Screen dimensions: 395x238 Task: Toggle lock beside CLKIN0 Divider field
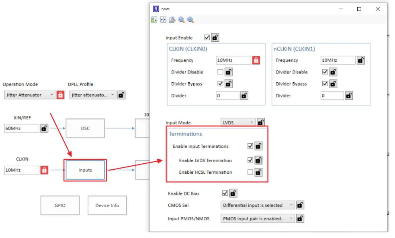(x=244, y=96)
